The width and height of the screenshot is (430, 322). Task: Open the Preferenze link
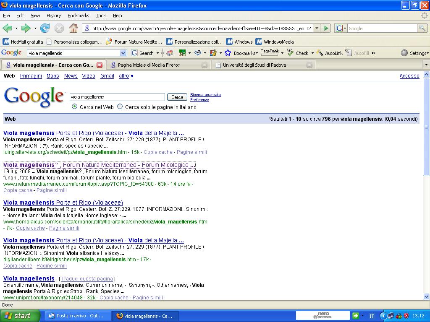(x=199, y=100)
